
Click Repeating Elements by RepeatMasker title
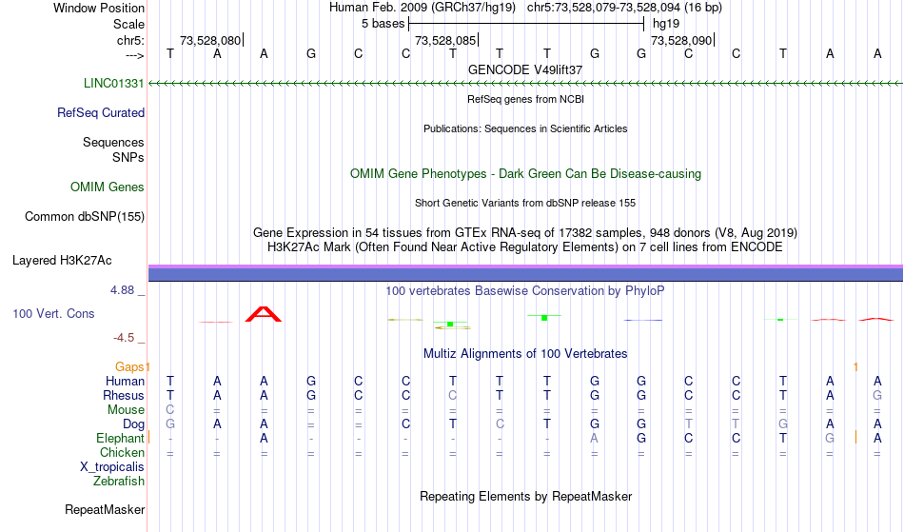525,496
